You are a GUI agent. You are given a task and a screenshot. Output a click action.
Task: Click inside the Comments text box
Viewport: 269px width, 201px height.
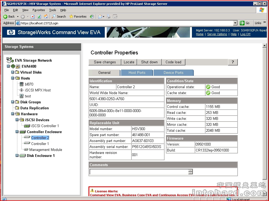pyautogui.click(x=139, y=172)
